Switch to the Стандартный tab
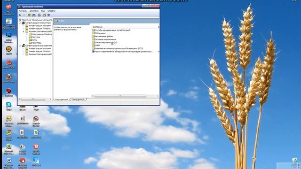Image resolution: width=301 pixels, height=169 pixels. point(78,100)
